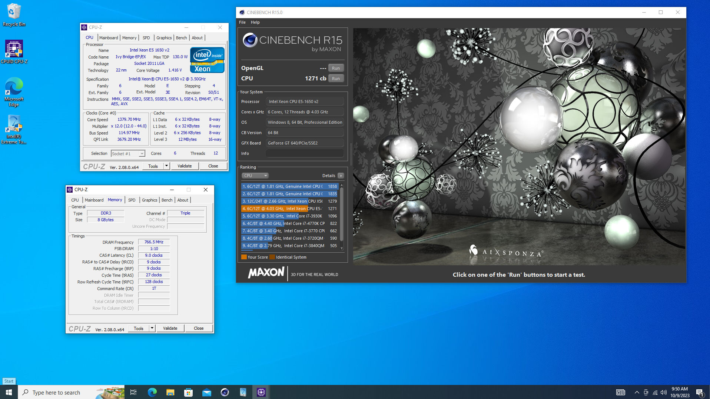Open the SPD tab in lower CPU-Z window
The image size is (710, 399).
(132, 200)
